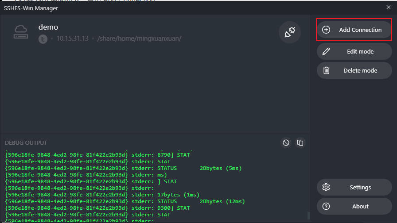The width and height of the screenshot is (397, 223).
Task: Click the gear icon next to Settings
Action: click(326, 187)
